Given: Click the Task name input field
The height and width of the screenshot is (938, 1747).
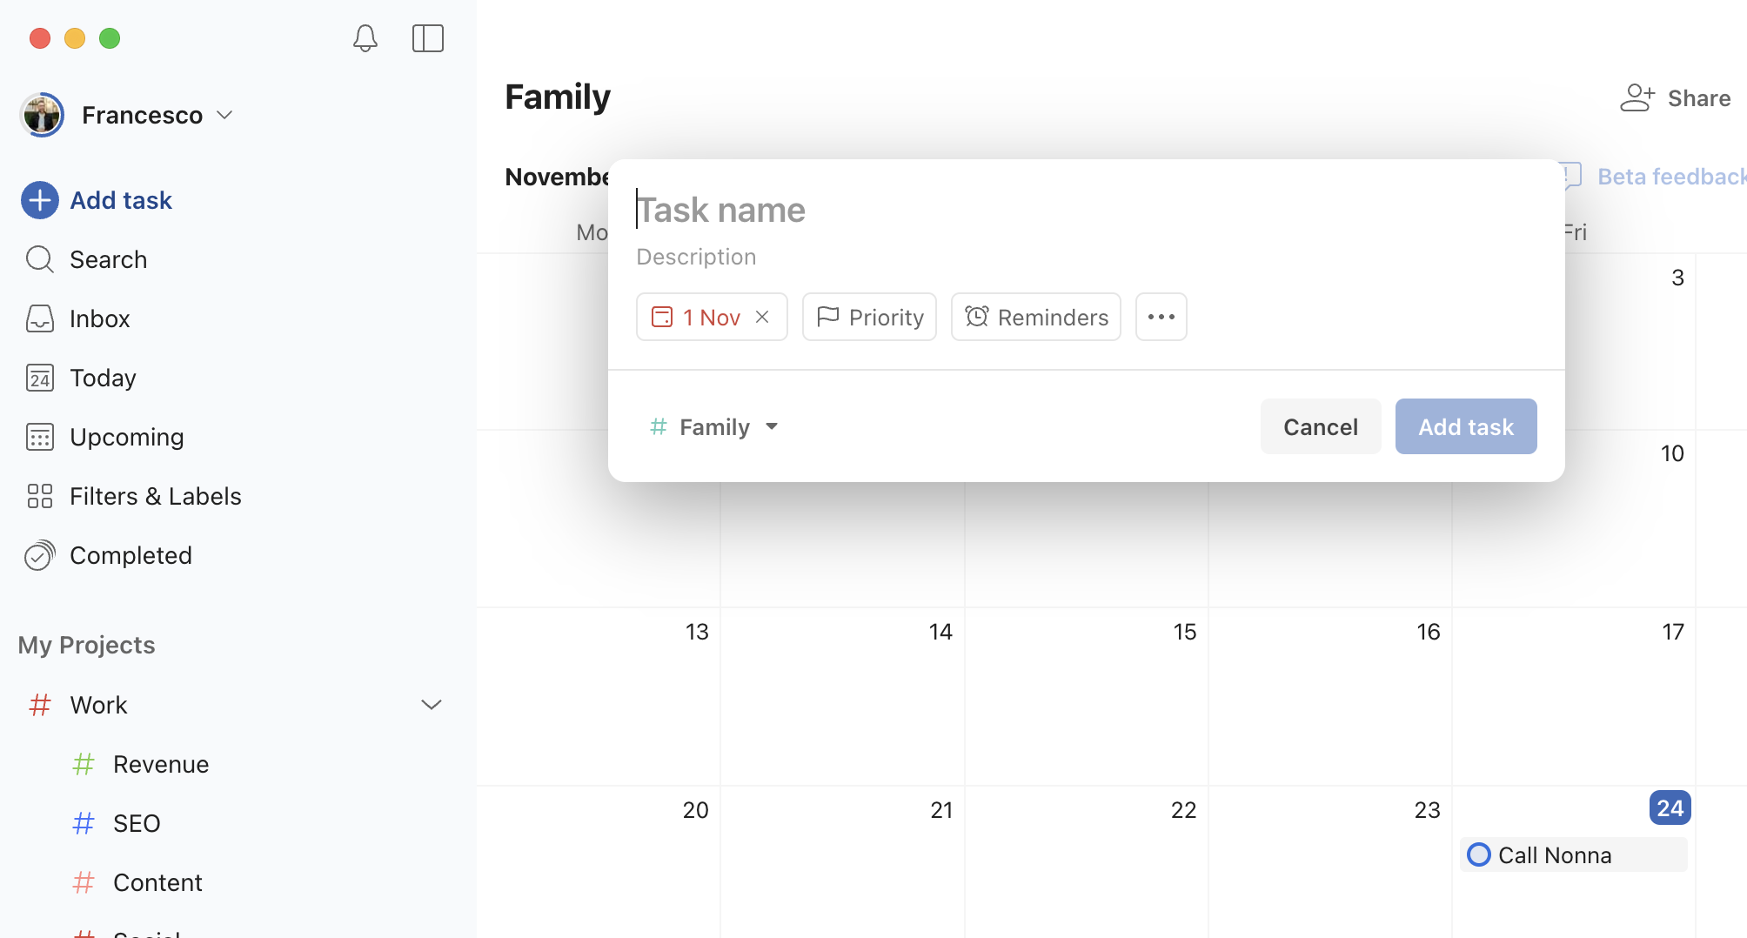Looking at the screenshot, I should click(x=783, y=210).
